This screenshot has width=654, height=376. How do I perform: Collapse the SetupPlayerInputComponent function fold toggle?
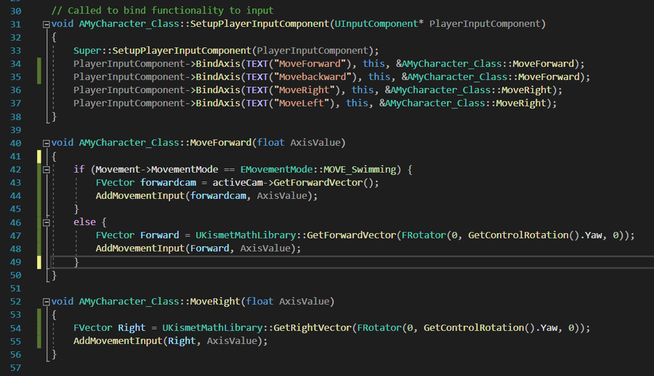pos(47,25)
